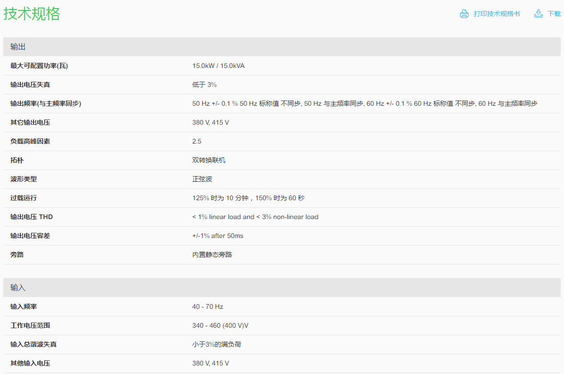Screen dimensions: 564x374
Task: Click the 输出电压 THD label
Action: 31,217
